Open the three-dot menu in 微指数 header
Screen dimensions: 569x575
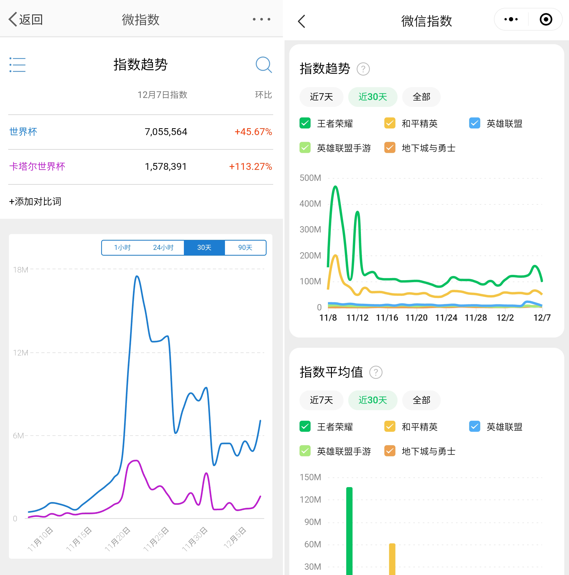(261, 19)
